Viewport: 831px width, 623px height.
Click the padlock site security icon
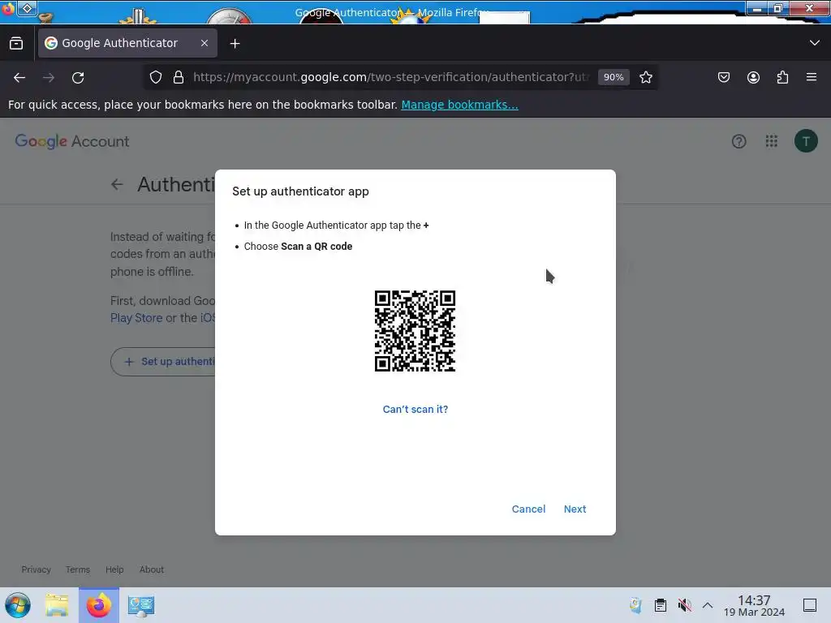click(x=179, y=77)
